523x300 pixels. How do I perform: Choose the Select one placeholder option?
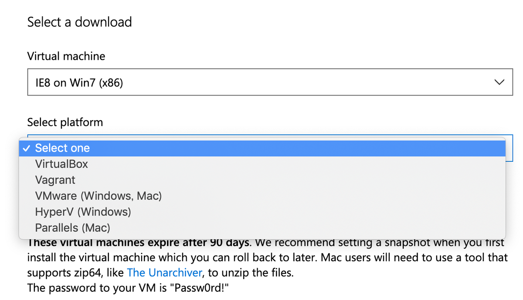(62, 148)
